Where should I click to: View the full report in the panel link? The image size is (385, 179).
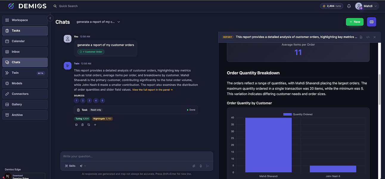point(152,90)
